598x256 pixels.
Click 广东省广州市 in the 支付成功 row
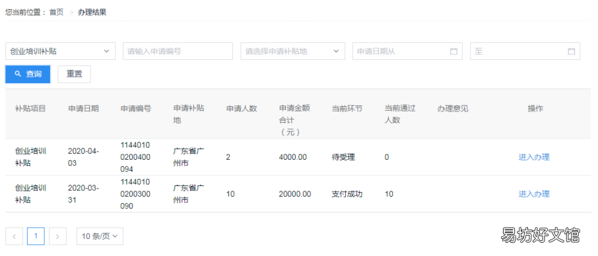click(x=189, y=194)
